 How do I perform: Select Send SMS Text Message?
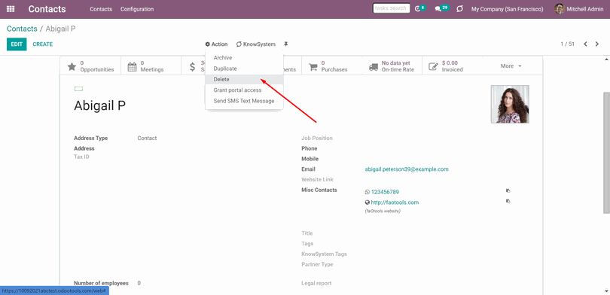pyautogui.click(x=244, y=101)
